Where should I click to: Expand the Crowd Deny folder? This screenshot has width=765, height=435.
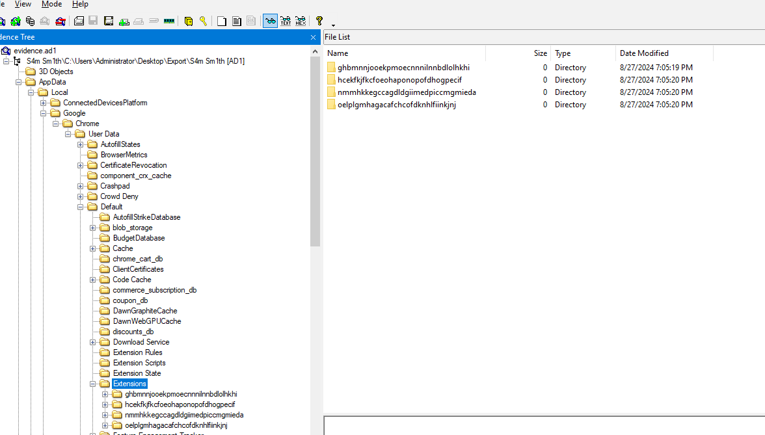tap(81, 196)
